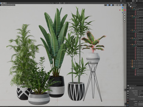143x107 pixels.
Task: Open the Object properties tab
Action: [128, 103]
